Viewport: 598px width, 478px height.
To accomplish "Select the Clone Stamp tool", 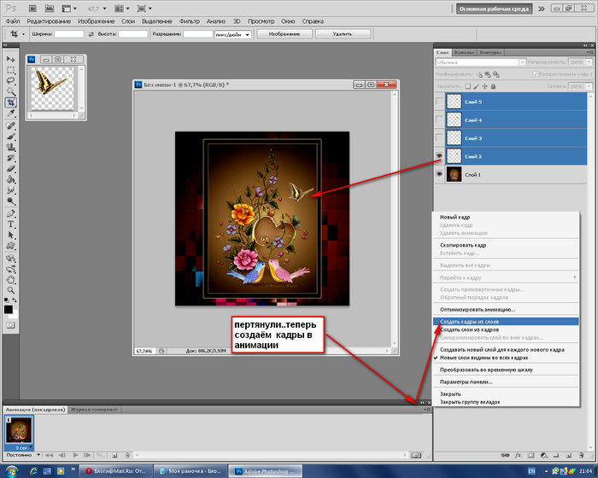I will tap(10, 147).
